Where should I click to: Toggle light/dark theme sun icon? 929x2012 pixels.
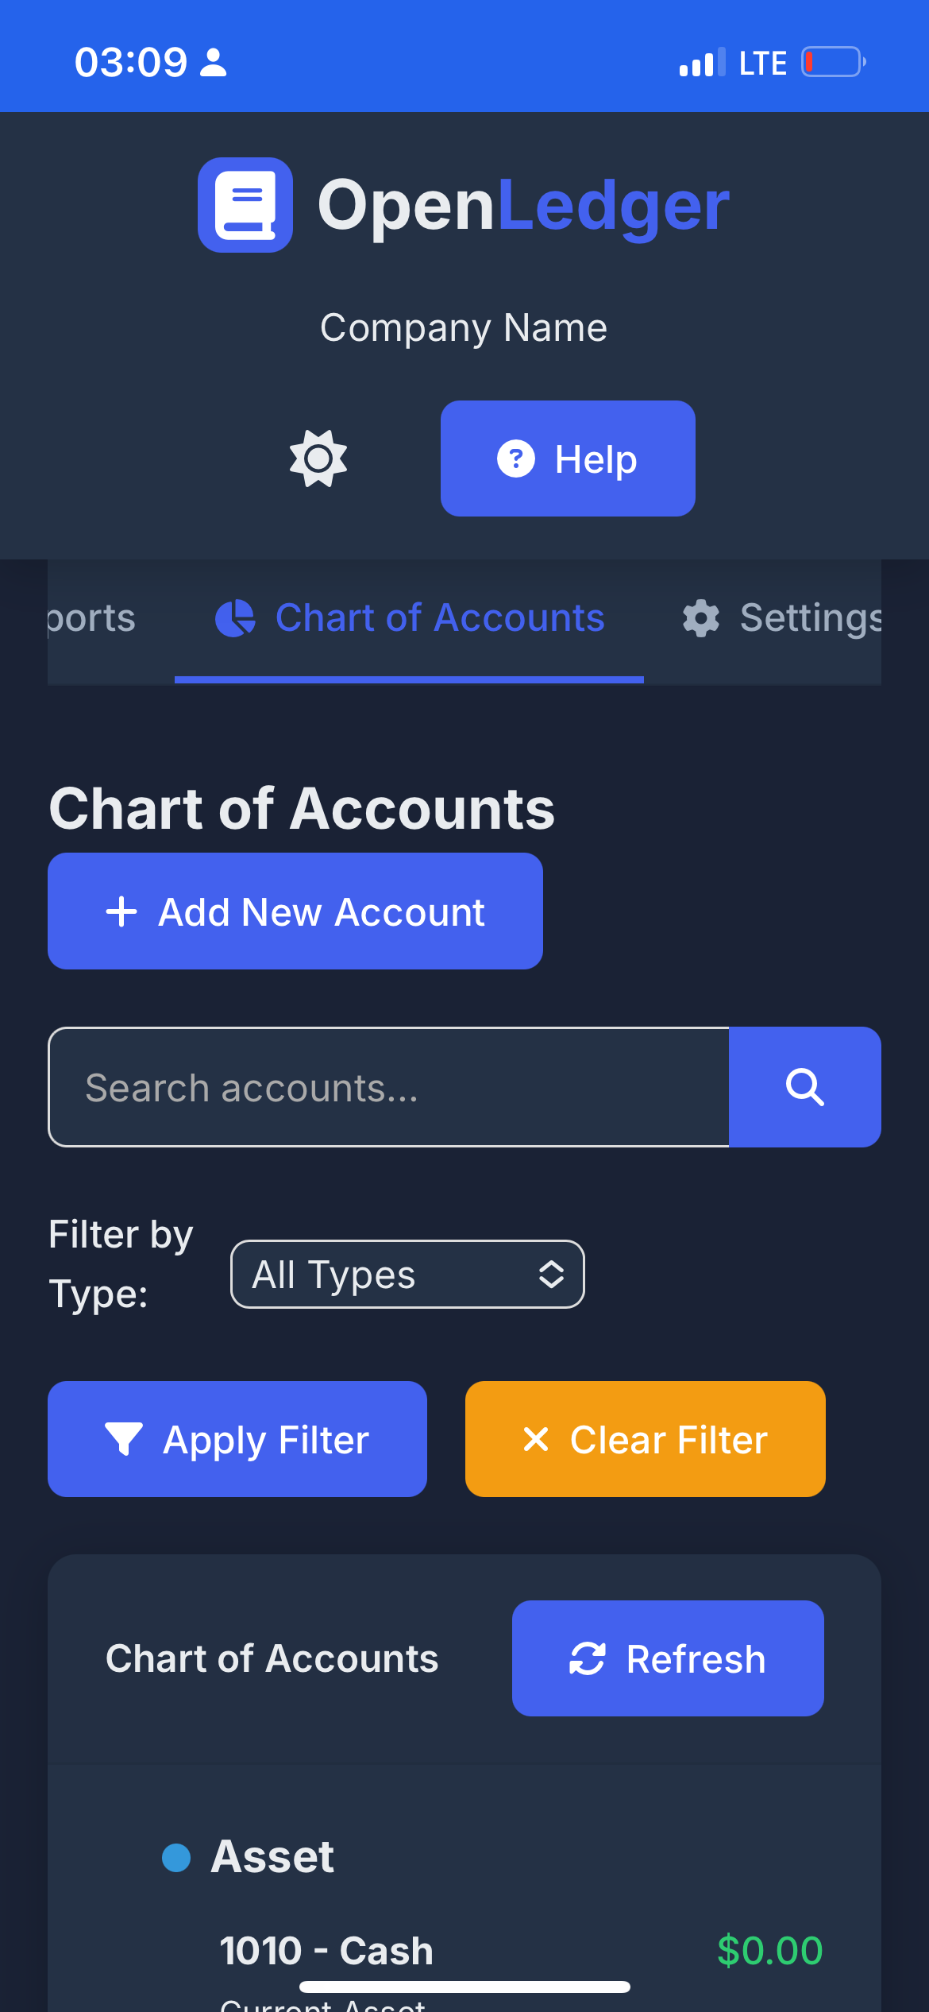(318, 459)
